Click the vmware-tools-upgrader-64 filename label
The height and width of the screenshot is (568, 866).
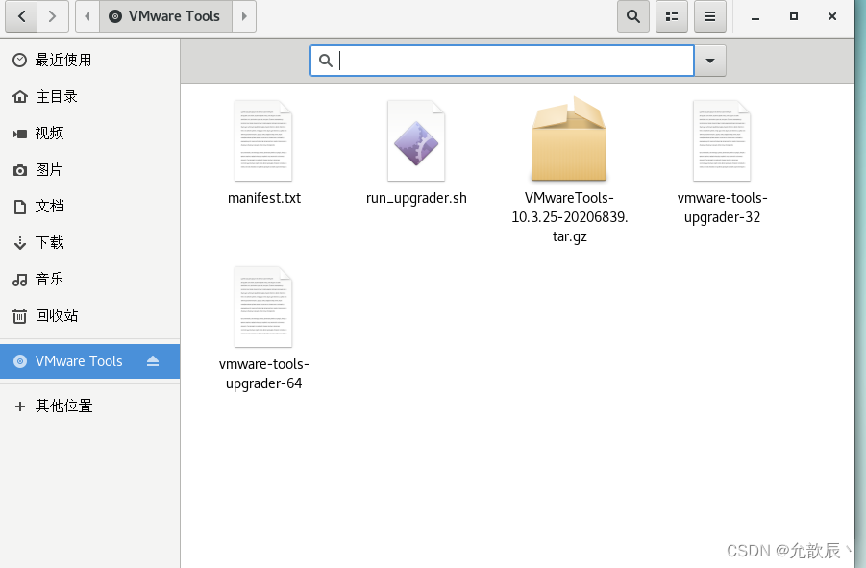(x=264, y=374)
